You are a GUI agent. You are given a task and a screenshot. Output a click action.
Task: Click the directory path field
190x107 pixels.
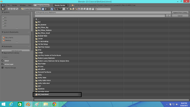(103, 12)
